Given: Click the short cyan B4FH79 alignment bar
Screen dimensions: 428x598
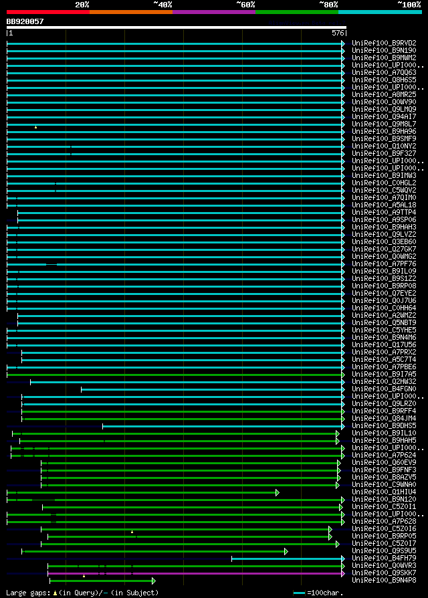Looking at the screenshot, I should (287, 559).
